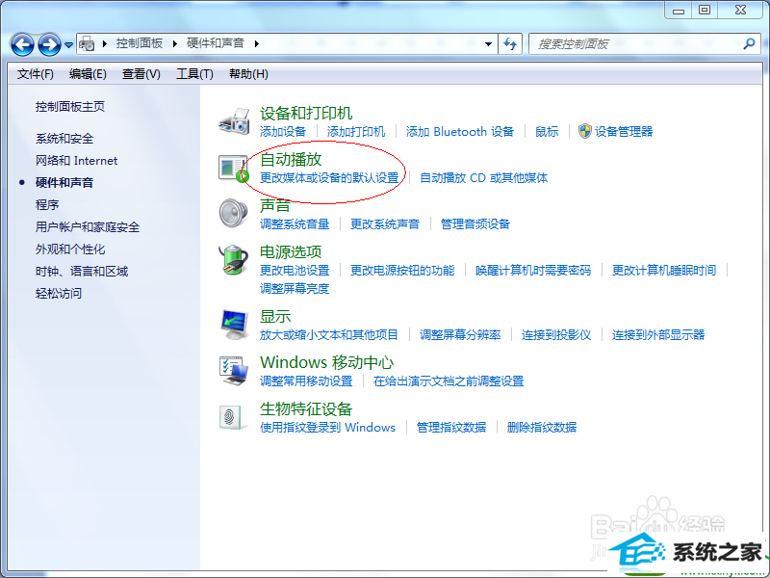Viewport: 770px width, 578px height.
Task: Expand the arrow before 控制面板 breadcrumb
Action: click(105, 43)
